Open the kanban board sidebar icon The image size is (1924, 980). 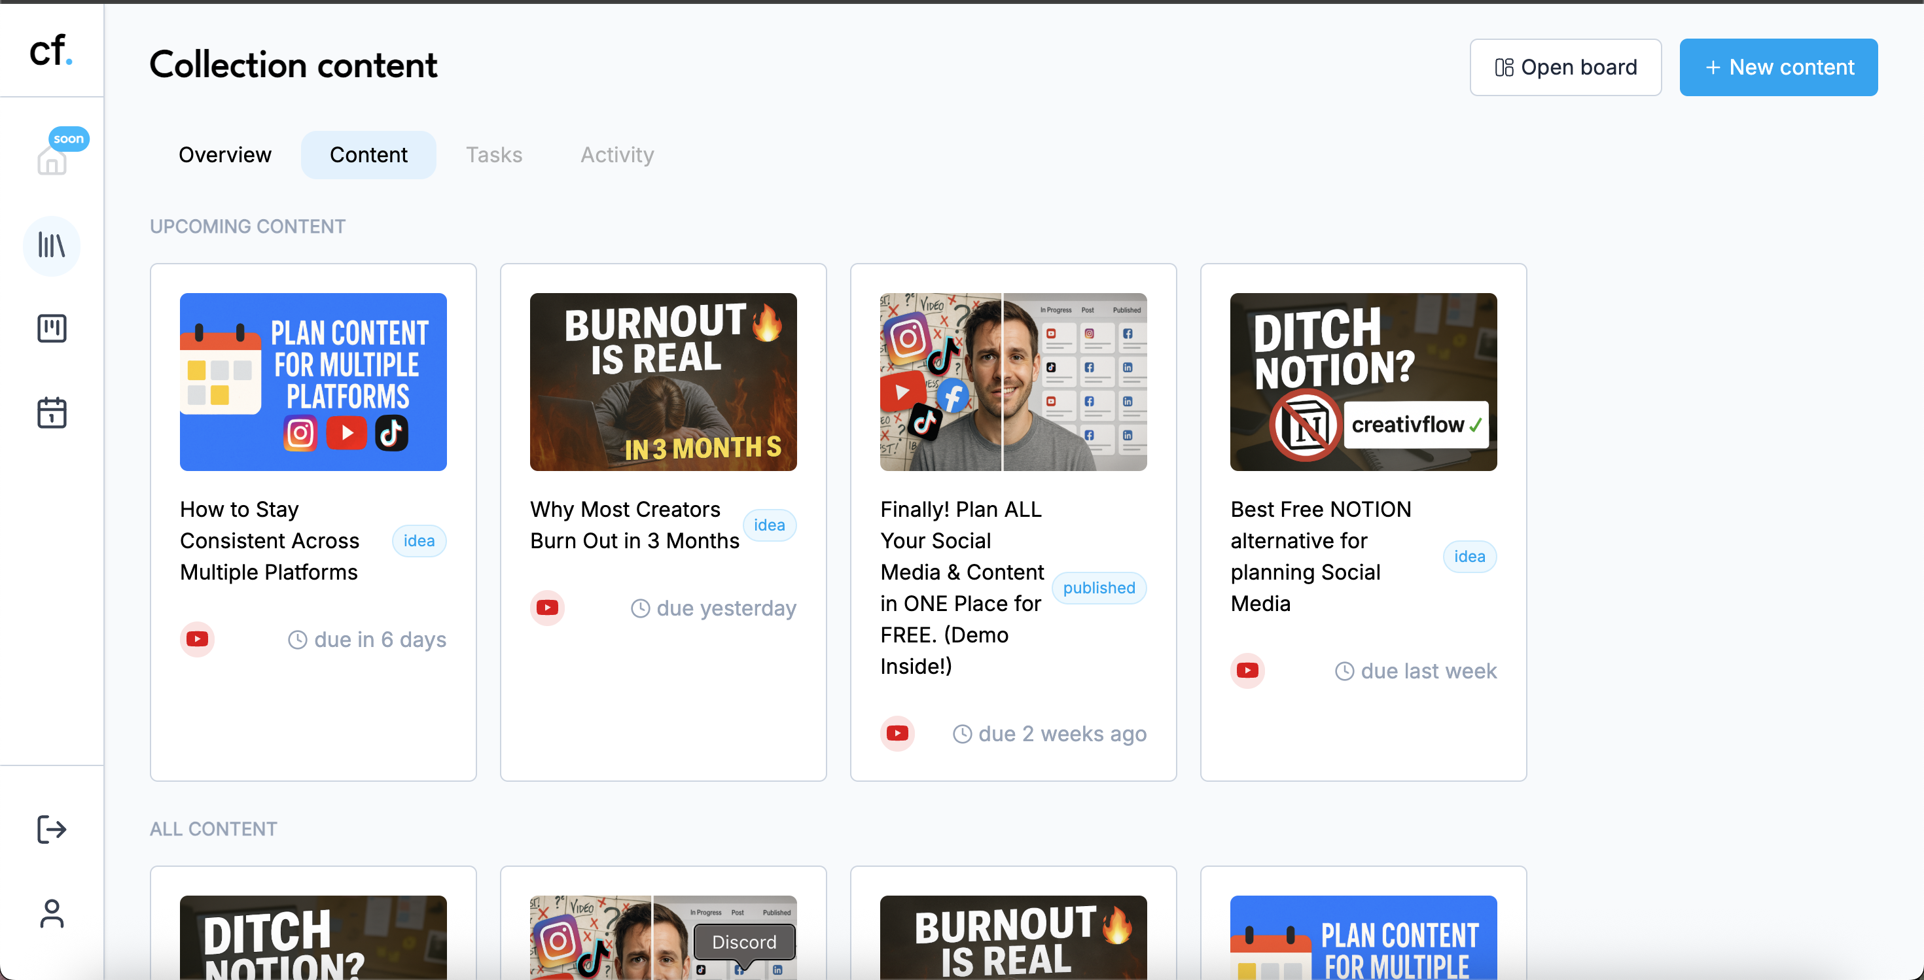pyautogui.click(x=52, y=328)
